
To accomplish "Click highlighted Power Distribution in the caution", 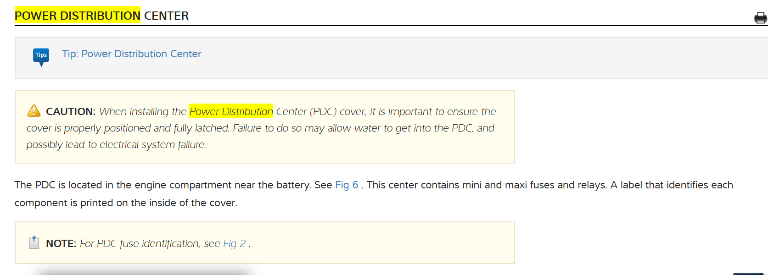I will (231, 111).
